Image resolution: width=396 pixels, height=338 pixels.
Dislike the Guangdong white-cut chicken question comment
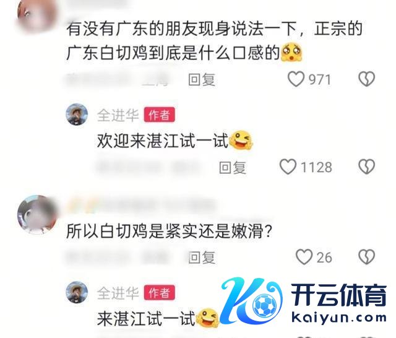point(367,79)
